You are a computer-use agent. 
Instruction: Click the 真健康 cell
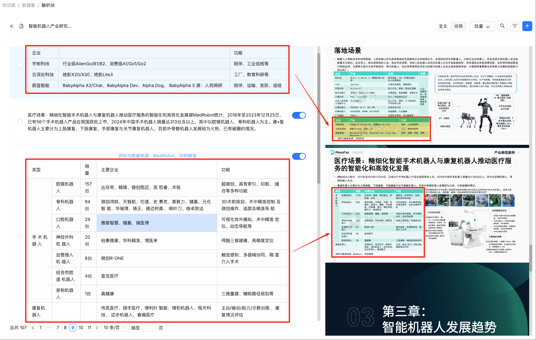click(x=157, y=294)
